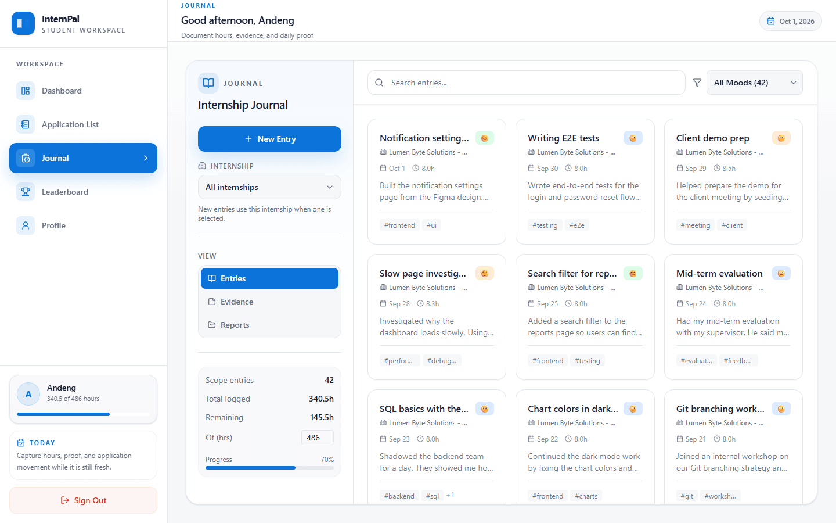Open the All Moods (42) dropdown
Image resolution: width=836 pixels, height=523 pixels.
(754, 83)
